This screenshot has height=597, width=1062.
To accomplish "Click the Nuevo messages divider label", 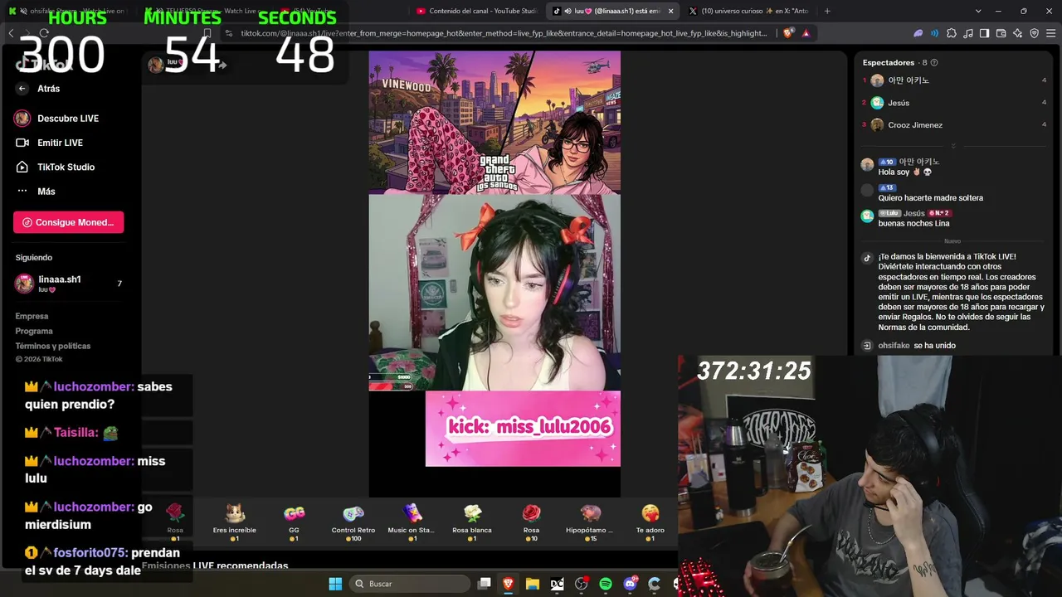I will point(952,241).
